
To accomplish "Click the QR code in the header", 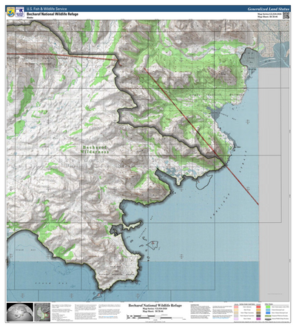I will click(x=286, y=16).
